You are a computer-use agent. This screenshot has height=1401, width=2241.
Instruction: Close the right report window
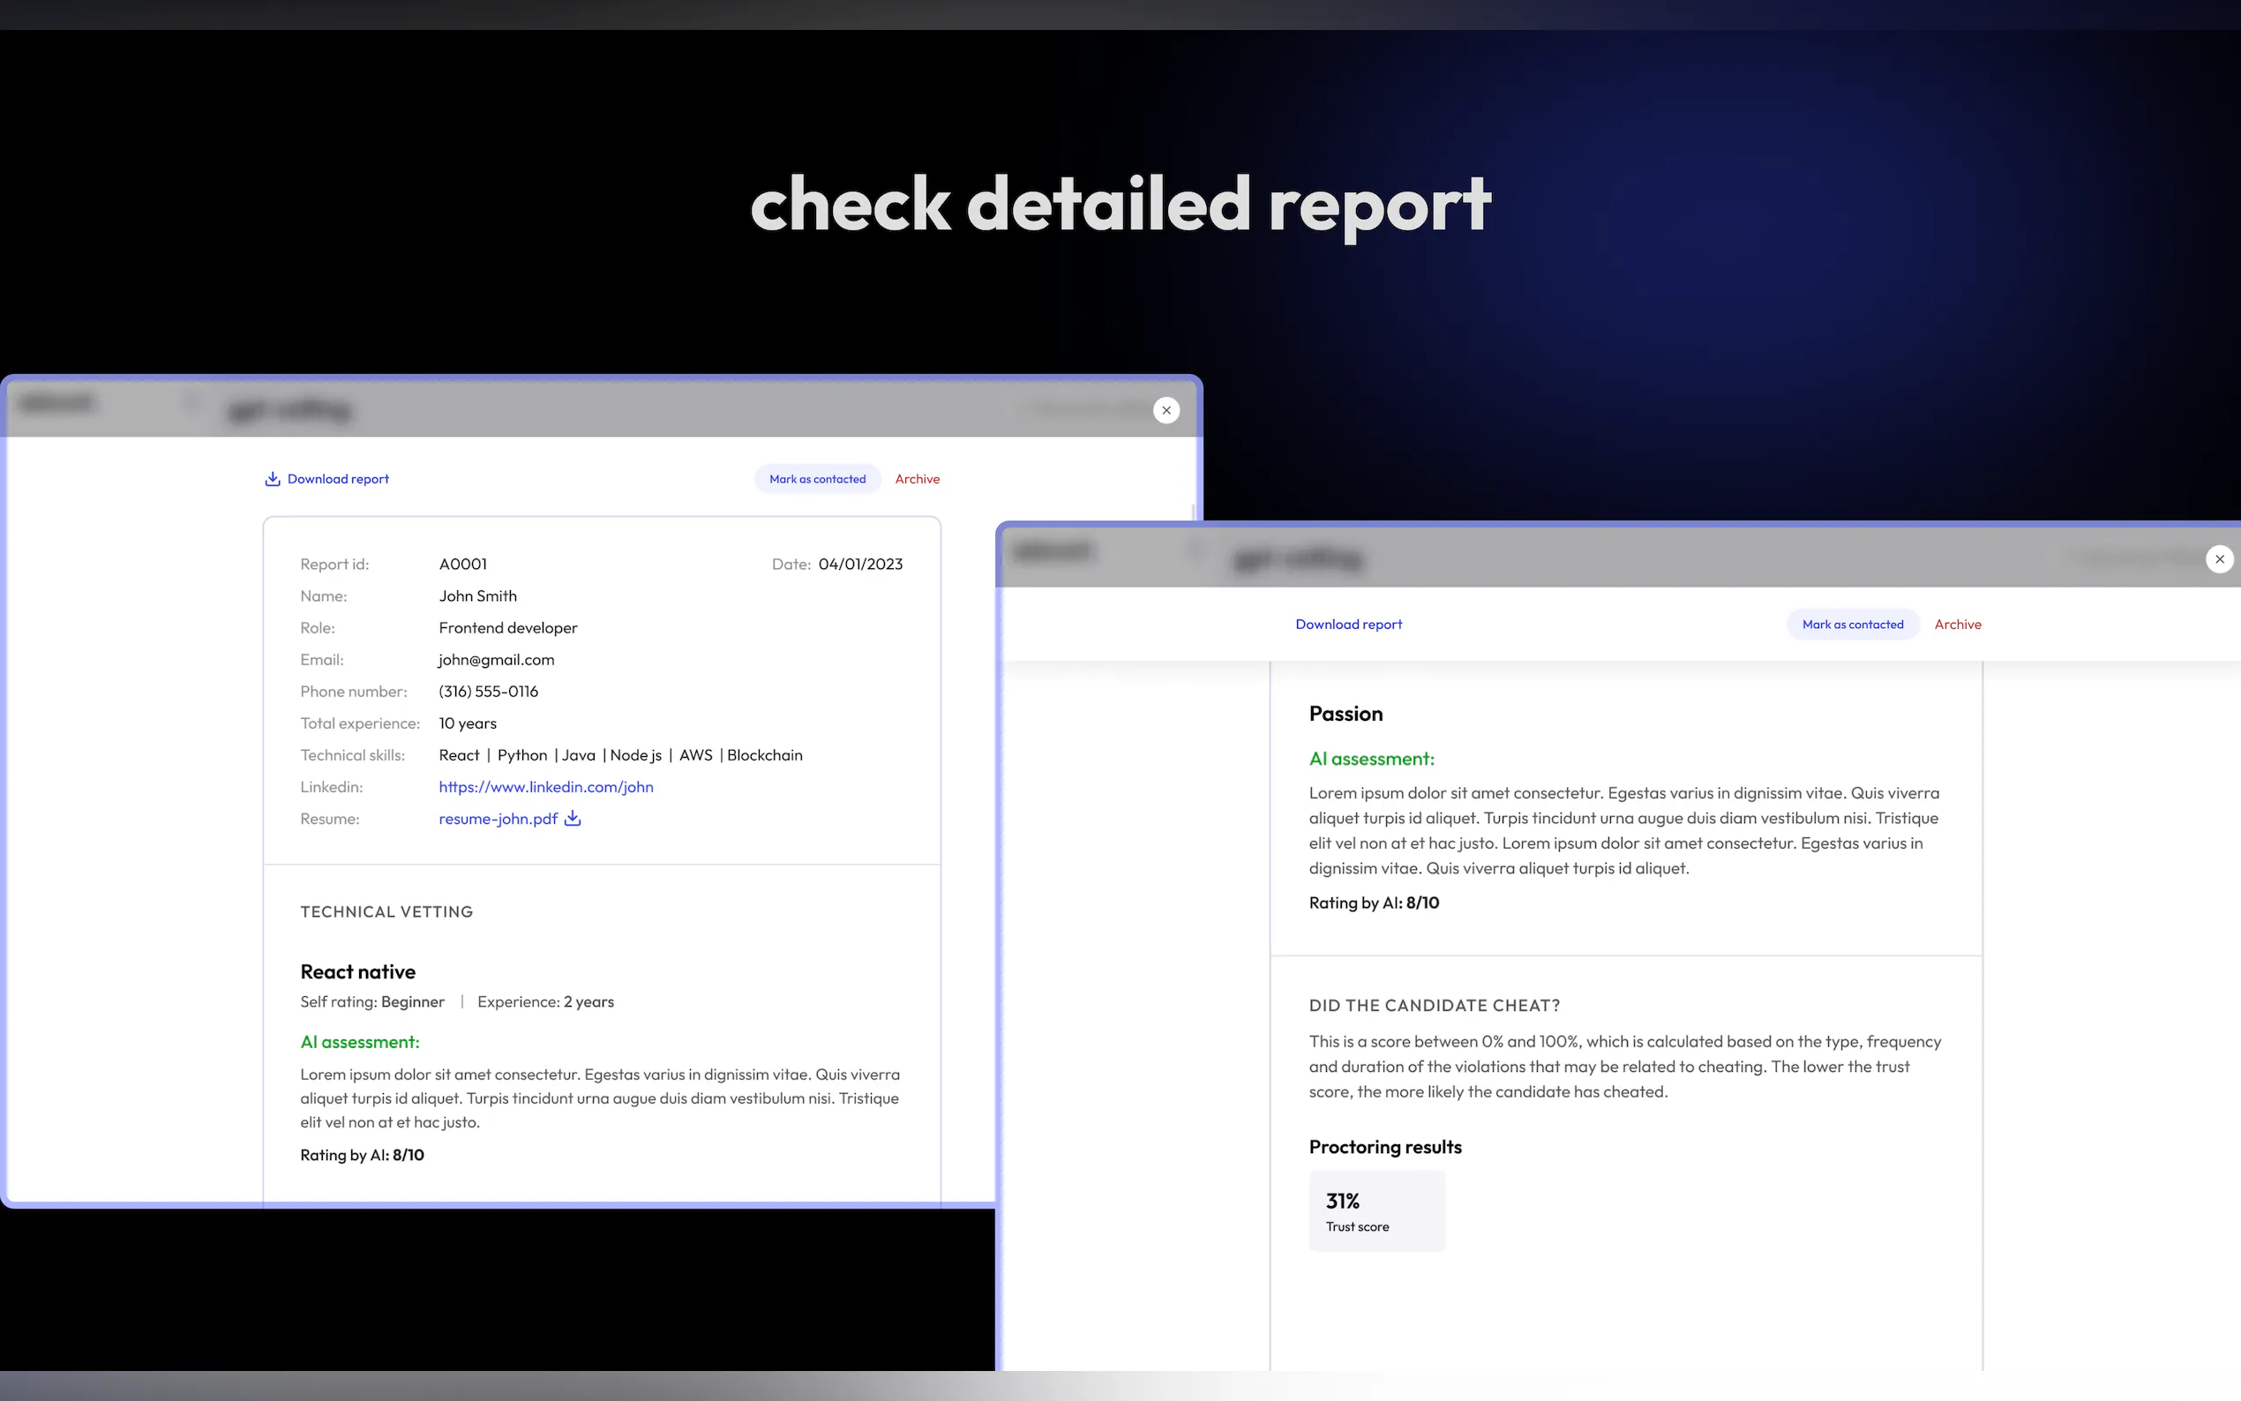[2219, 559]
